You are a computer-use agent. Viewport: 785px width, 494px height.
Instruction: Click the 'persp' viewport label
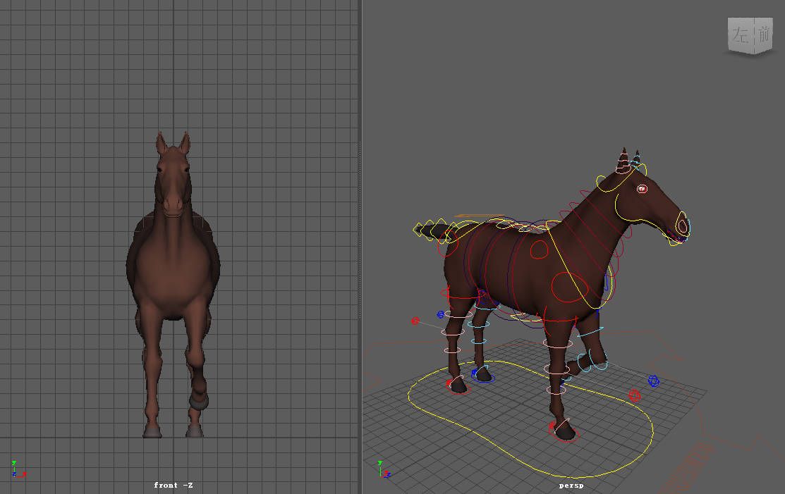tap(571, 485)
